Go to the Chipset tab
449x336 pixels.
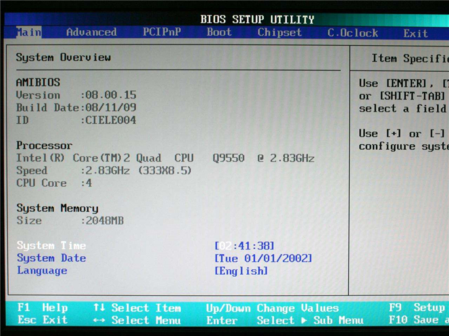pos(280,32)
